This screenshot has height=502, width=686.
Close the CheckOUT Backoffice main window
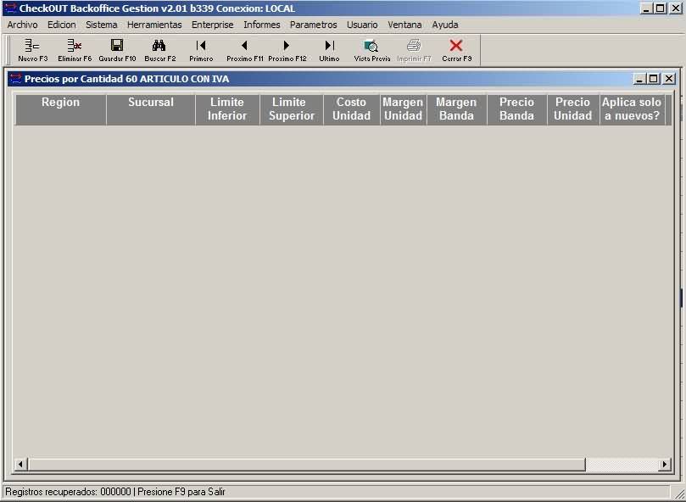pos(676,8)
